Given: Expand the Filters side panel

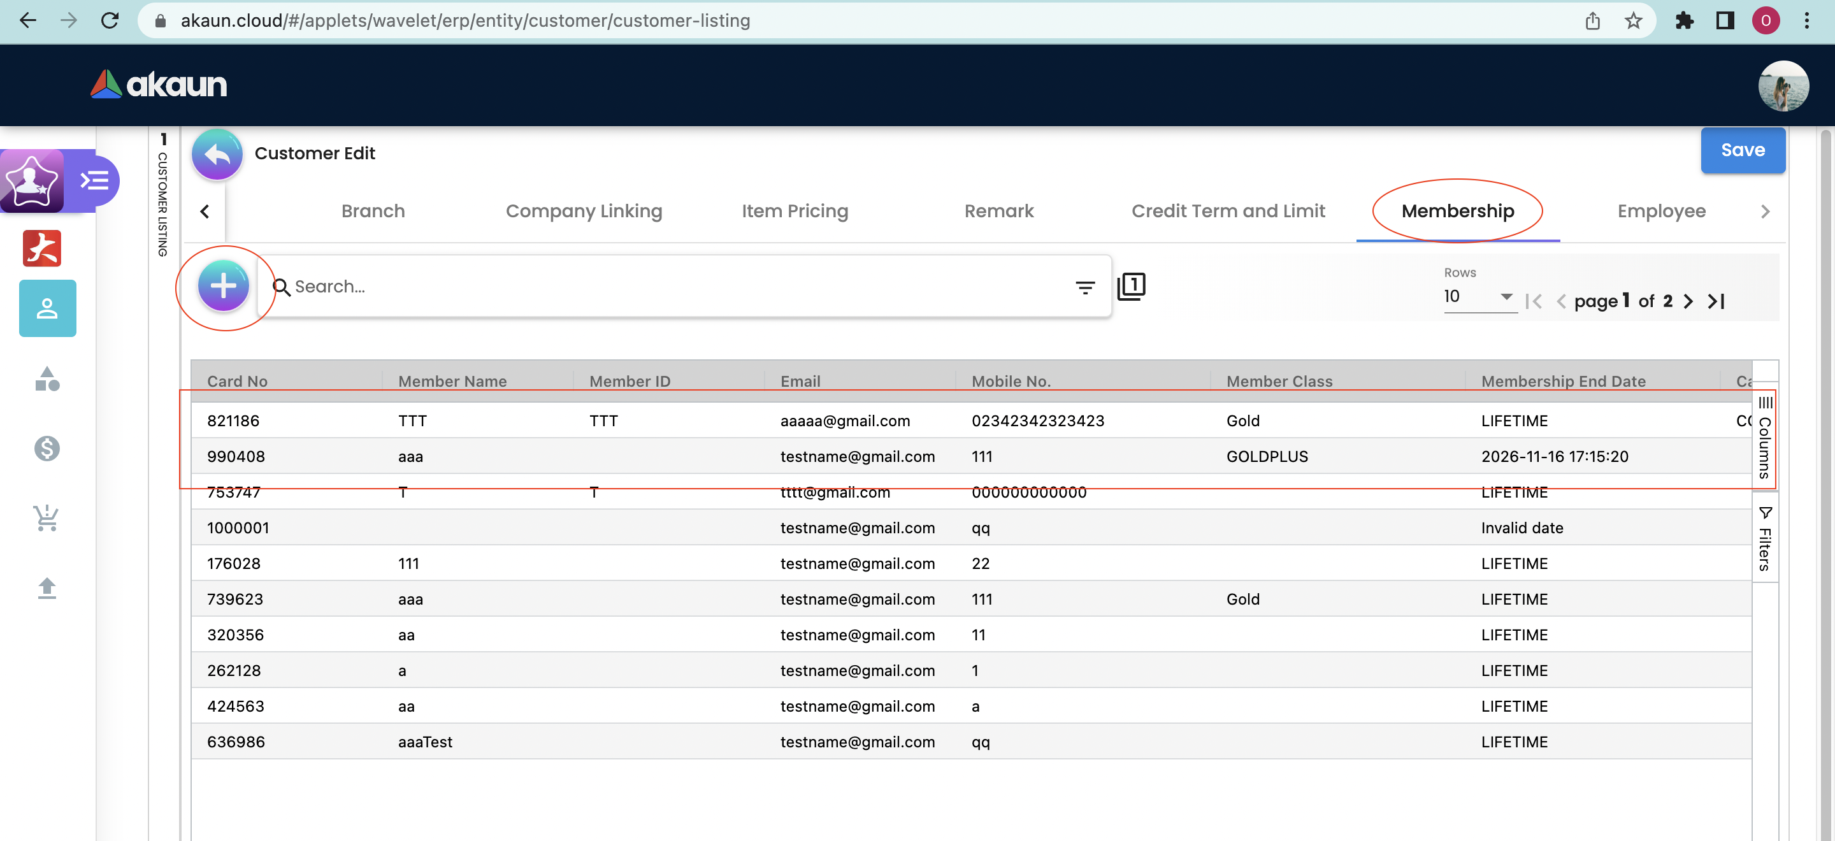Looking at the screenshot, I should tap(1764, 539).
